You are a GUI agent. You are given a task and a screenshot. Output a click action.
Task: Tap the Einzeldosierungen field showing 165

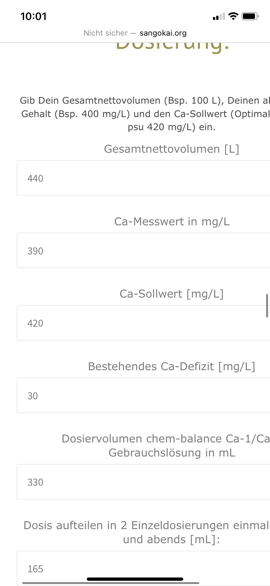[143, 568]
